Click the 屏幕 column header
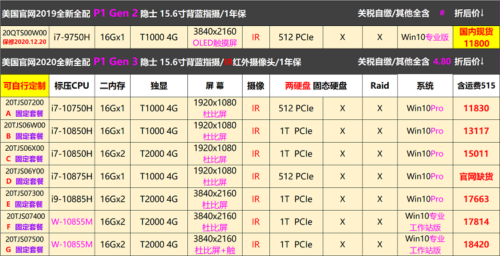 pyautogui.click(x=215, y=85)
